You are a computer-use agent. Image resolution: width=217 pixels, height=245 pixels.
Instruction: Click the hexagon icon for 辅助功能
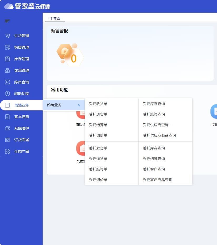click(7, 94)
